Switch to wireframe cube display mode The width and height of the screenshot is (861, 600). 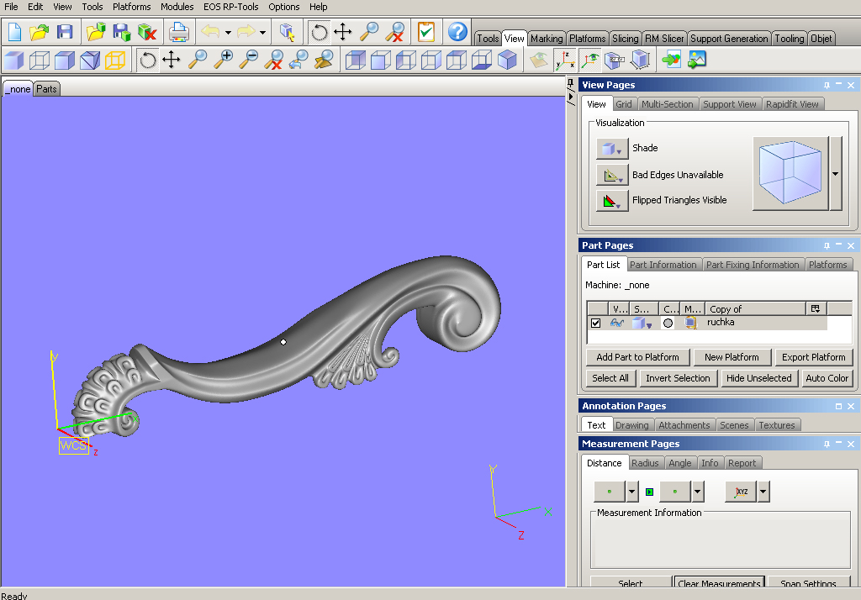pyautogui.click(x=40, y=60)
